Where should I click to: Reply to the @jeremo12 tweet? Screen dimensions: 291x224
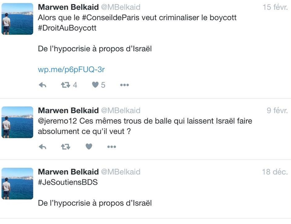coord(42,147)
